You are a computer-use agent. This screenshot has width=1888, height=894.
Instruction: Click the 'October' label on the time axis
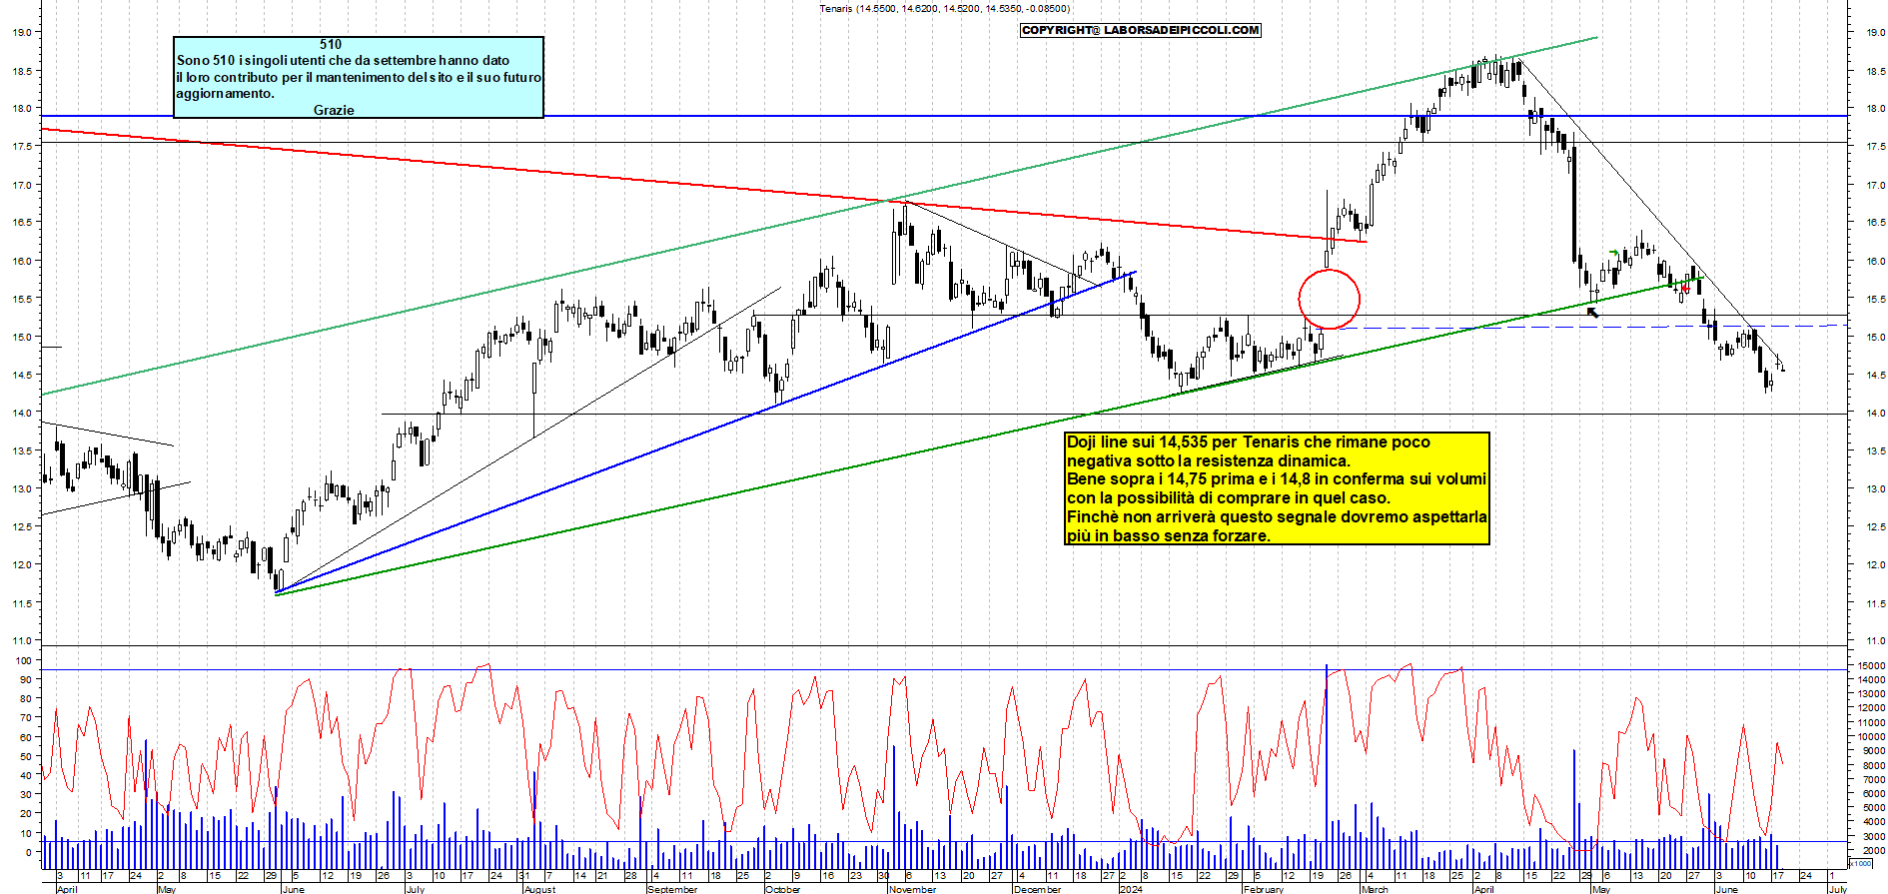782,889
